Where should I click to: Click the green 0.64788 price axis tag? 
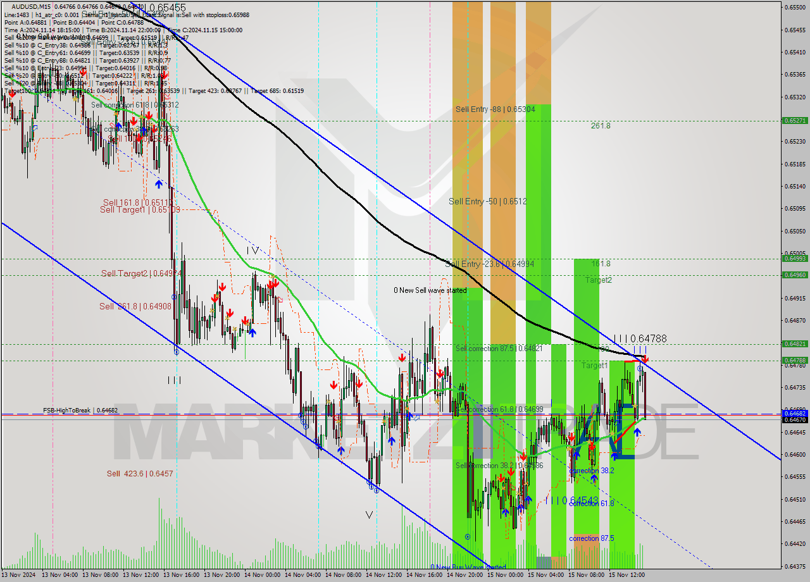(794, 360)
